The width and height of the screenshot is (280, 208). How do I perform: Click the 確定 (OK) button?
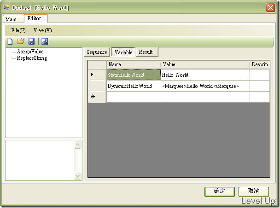tap(220, 191)
